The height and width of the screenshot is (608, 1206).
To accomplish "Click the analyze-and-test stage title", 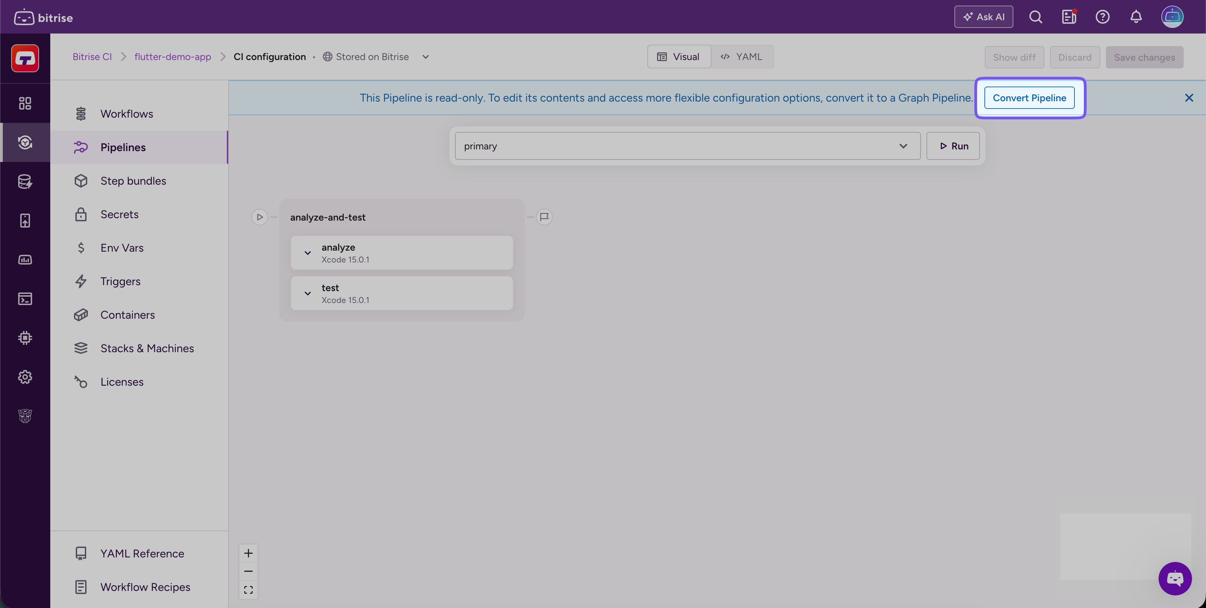I will (x=328, y=217).
